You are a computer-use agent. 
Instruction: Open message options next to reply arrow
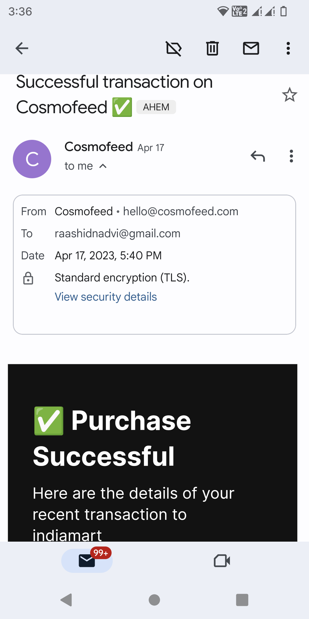(x=291, y=156)
